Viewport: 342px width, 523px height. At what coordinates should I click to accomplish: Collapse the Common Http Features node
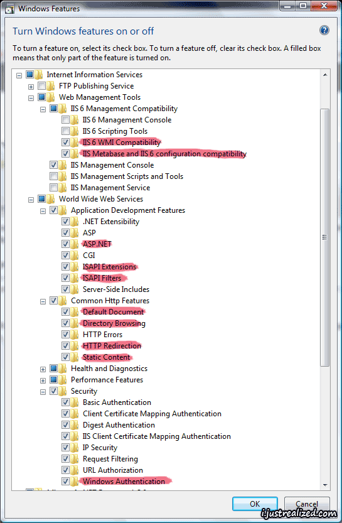pyautogui.click(x=43, y=301)
